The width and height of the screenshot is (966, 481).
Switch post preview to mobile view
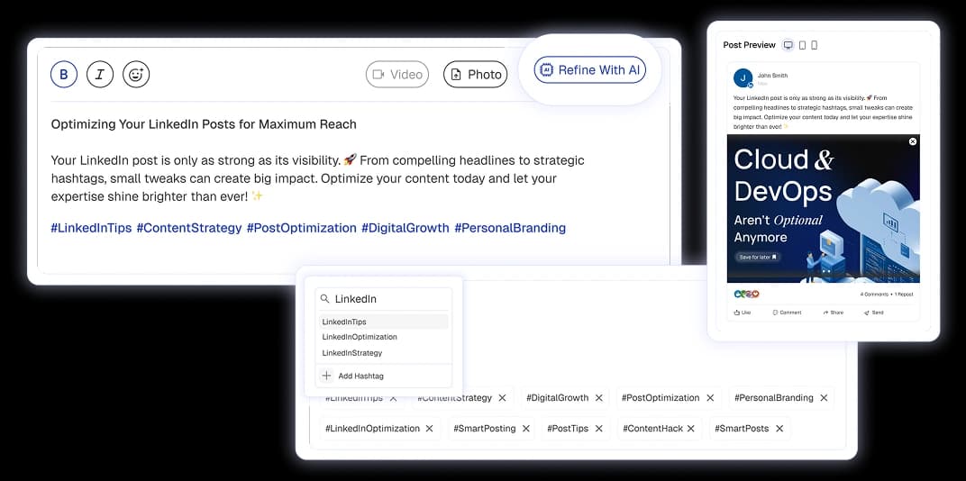point(815,45)
